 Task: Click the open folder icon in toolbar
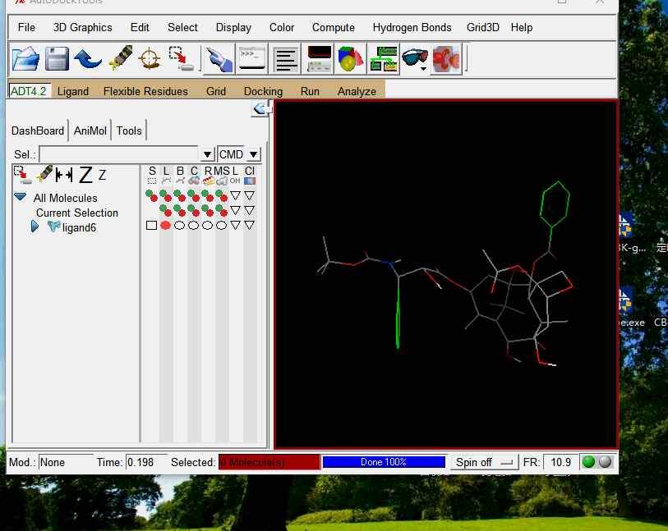[x=25, y=59]
